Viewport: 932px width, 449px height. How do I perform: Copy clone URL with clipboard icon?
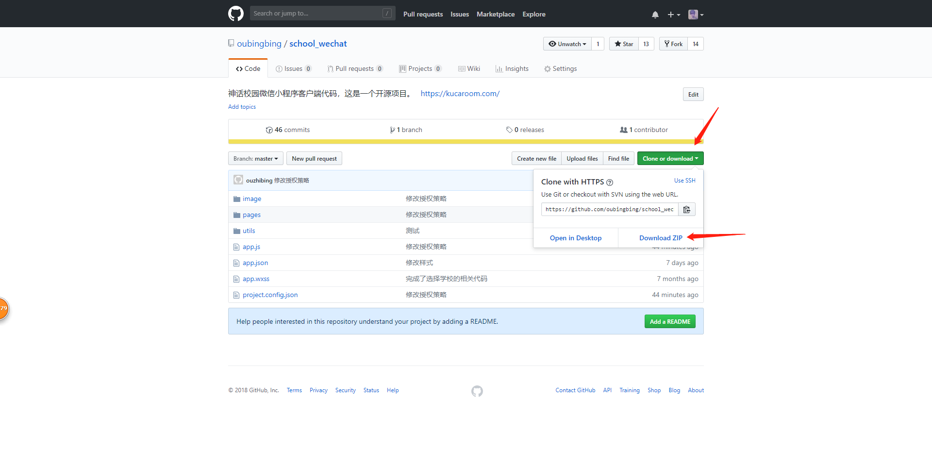tap(687, 209)
